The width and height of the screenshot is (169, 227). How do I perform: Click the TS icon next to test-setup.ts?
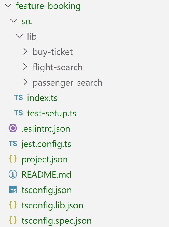(19, 113)
